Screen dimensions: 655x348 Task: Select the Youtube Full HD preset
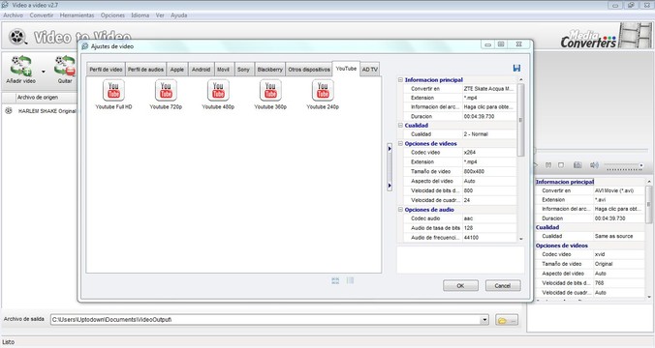point(113,94)
